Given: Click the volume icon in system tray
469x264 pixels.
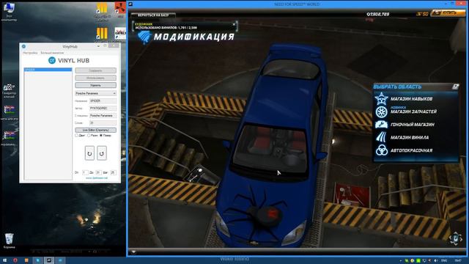Looking at the screenshot, I should [x=436, y=261].
